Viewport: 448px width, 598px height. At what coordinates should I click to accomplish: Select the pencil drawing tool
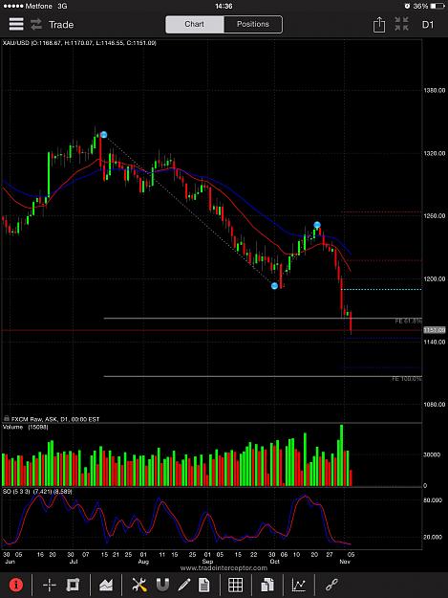point(184,585)
